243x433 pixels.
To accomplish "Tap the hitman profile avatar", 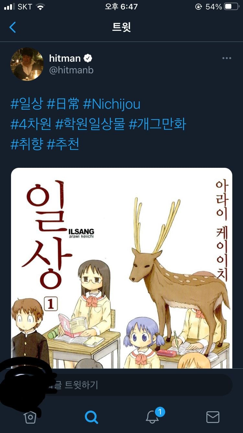I will click(x=27, y=64).
